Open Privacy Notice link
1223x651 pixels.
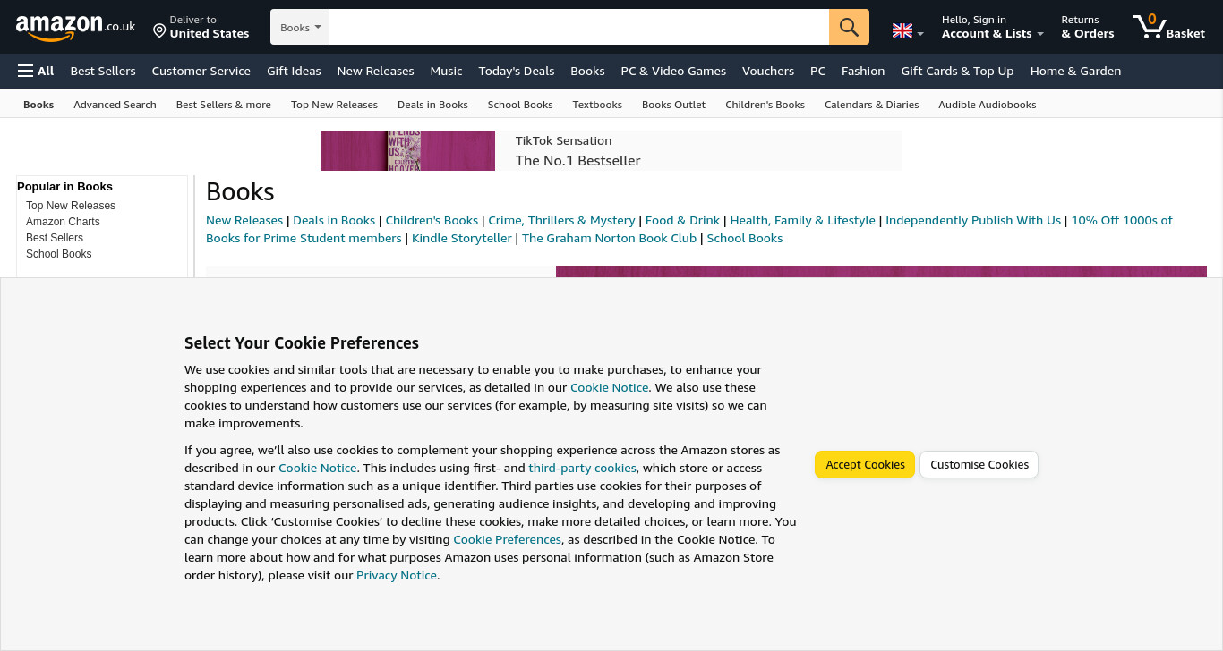pyautogui.click(x=397, y=575)
